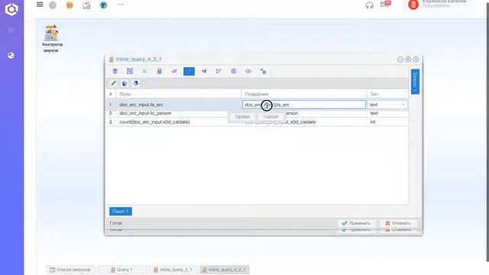Click the round globe icon in the left sidebar

click(11, 56)
